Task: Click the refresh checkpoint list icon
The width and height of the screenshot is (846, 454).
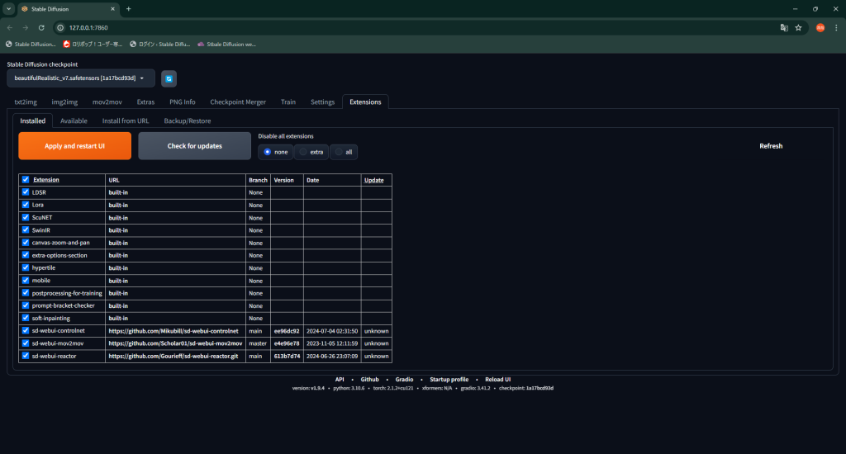Action: 169,78
